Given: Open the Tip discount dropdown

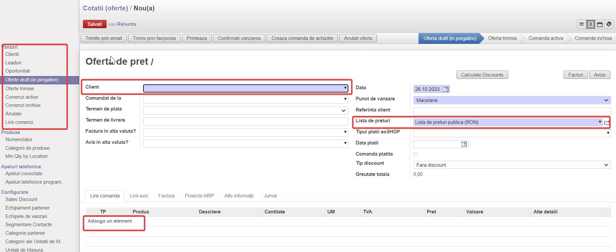Looking at the screenshot, I should point(606,165).
